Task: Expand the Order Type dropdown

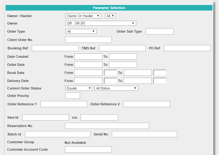Action: 81,31
